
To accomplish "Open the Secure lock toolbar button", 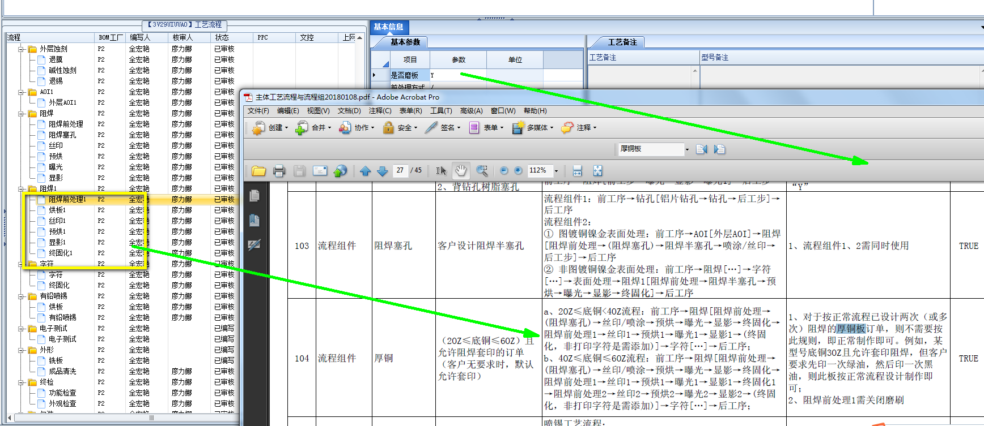I will tap(400, 128).
